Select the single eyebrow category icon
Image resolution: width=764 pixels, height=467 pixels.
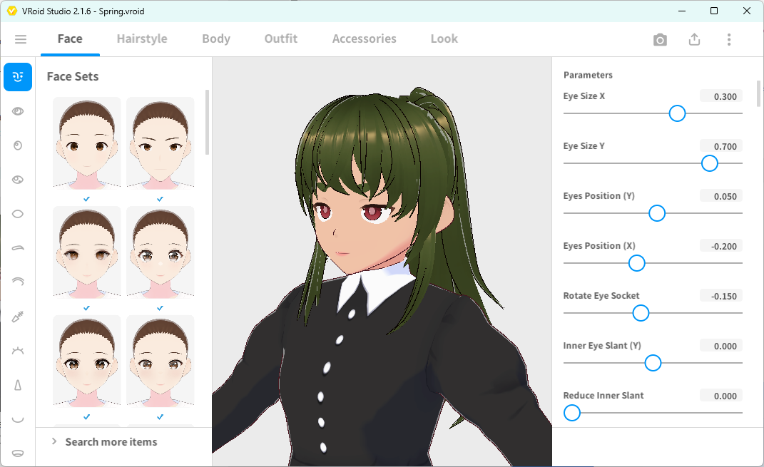pyautogui.click(x=18, y=248)
